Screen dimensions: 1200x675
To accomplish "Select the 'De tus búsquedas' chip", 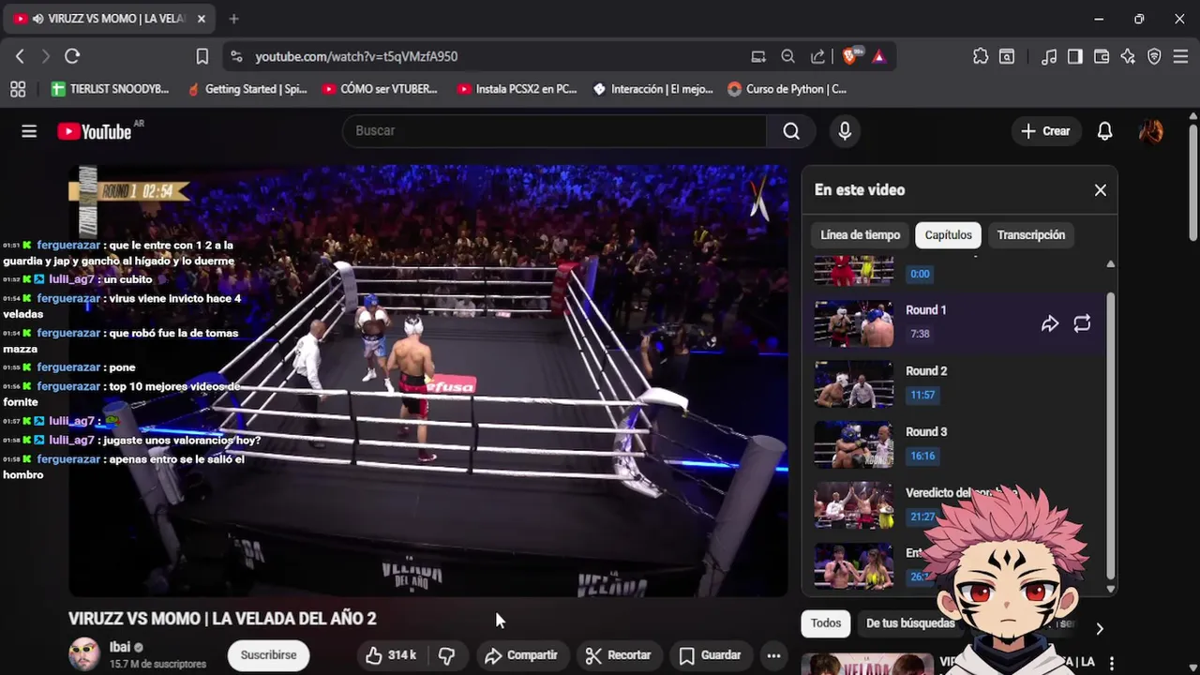I will pyautogui.click(x=909, y=623).
